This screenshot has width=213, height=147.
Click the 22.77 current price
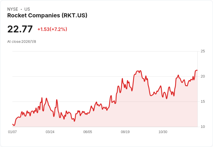click(x=20, y=29)
